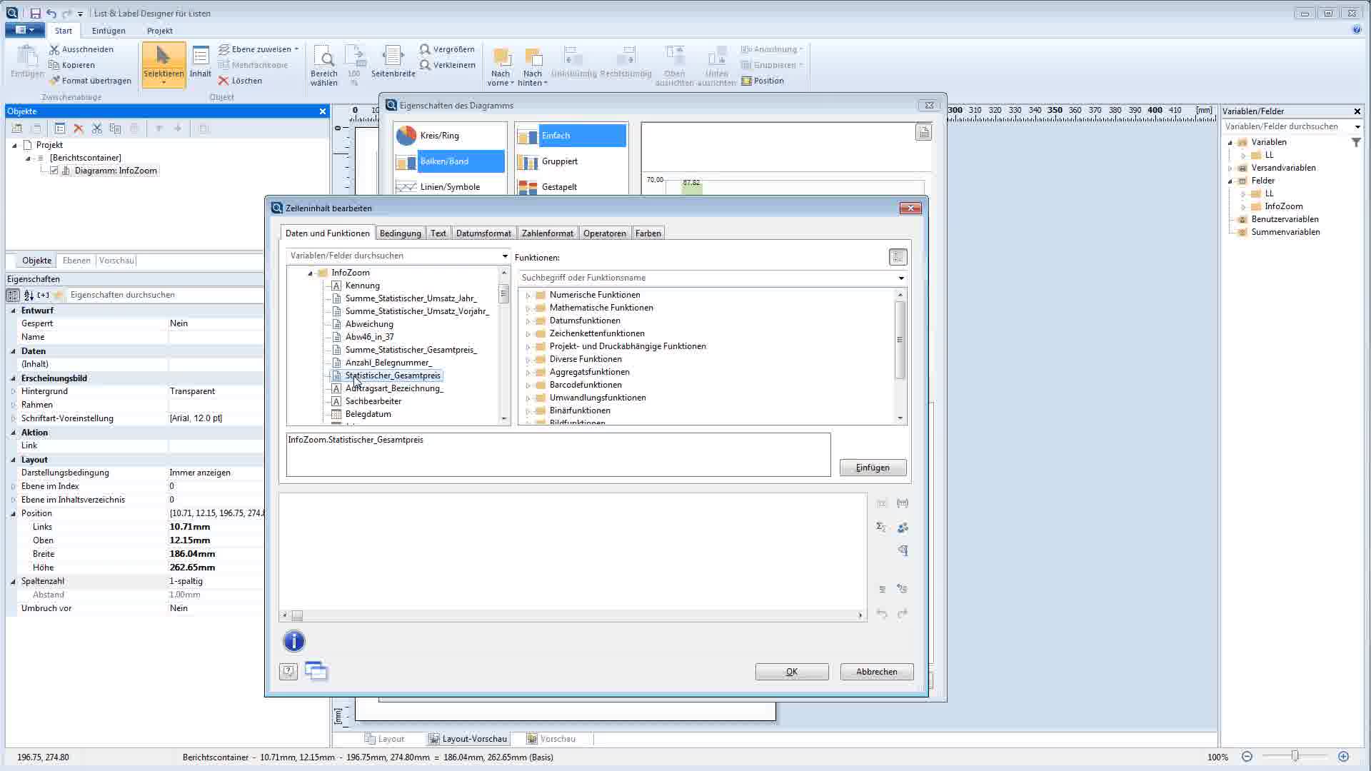The width and height of the screenshot is (1371, 771).
Task: Click the filter funnel icon in Variablen/Felder
Action: (1356, 143)
